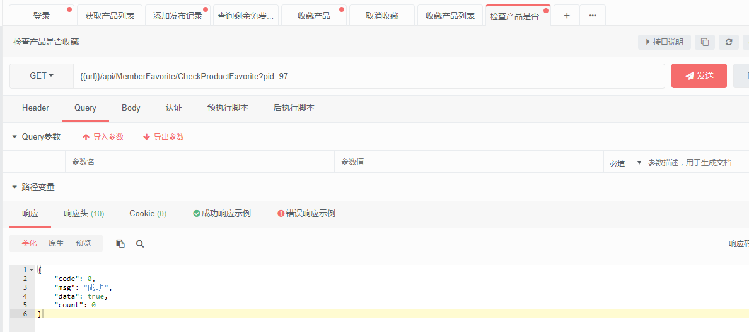Select 预览 preview view

83,243
